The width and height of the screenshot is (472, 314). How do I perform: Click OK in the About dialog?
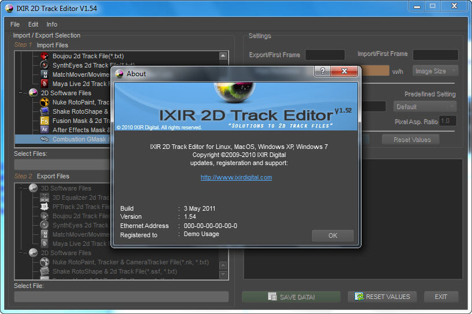pos(333,235)
